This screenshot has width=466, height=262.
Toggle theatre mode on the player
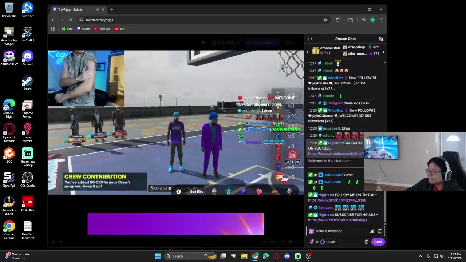tap(291, 242)
